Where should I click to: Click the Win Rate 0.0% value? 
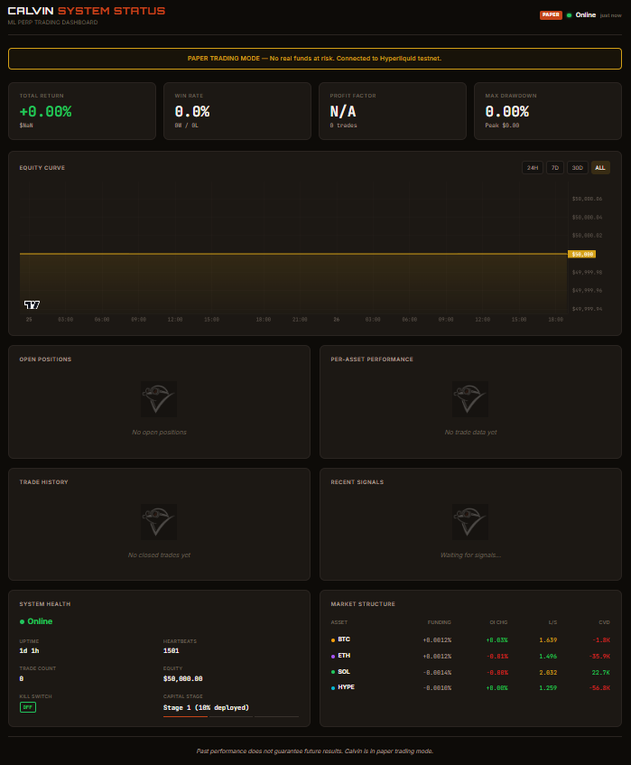192,112
